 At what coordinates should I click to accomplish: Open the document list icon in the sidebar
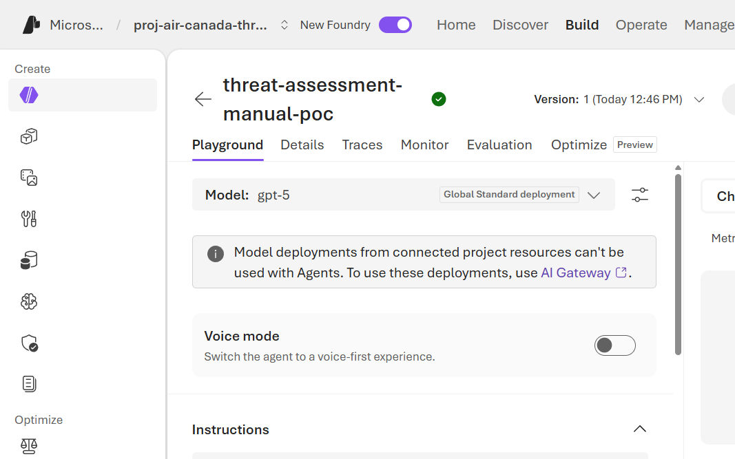[x=29, y=384]
